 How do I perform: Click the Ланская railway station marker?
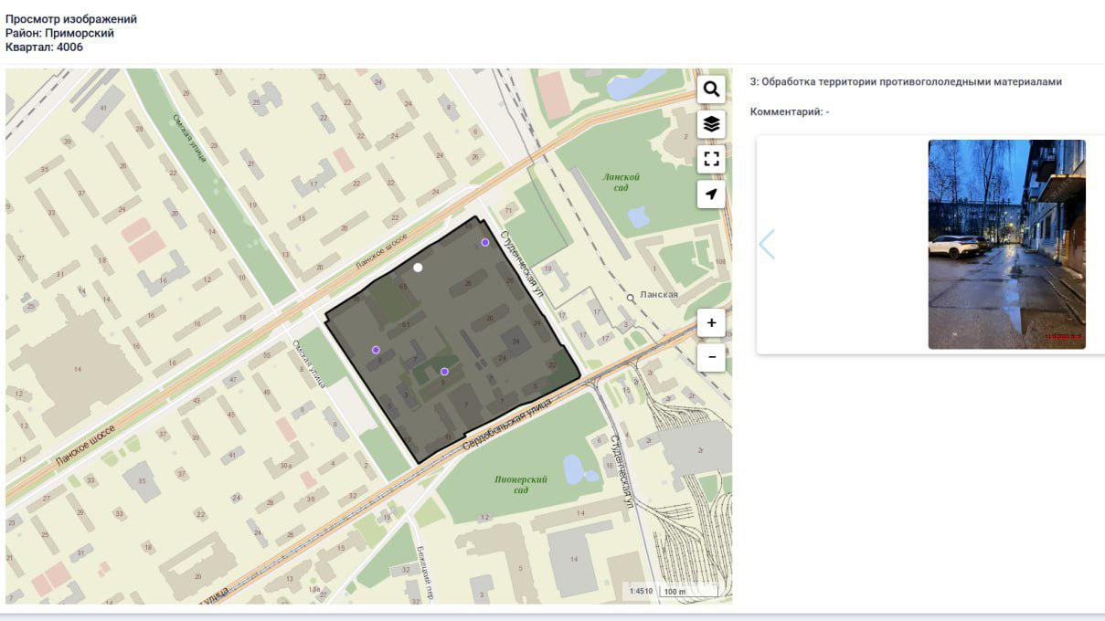click(631, 298)
